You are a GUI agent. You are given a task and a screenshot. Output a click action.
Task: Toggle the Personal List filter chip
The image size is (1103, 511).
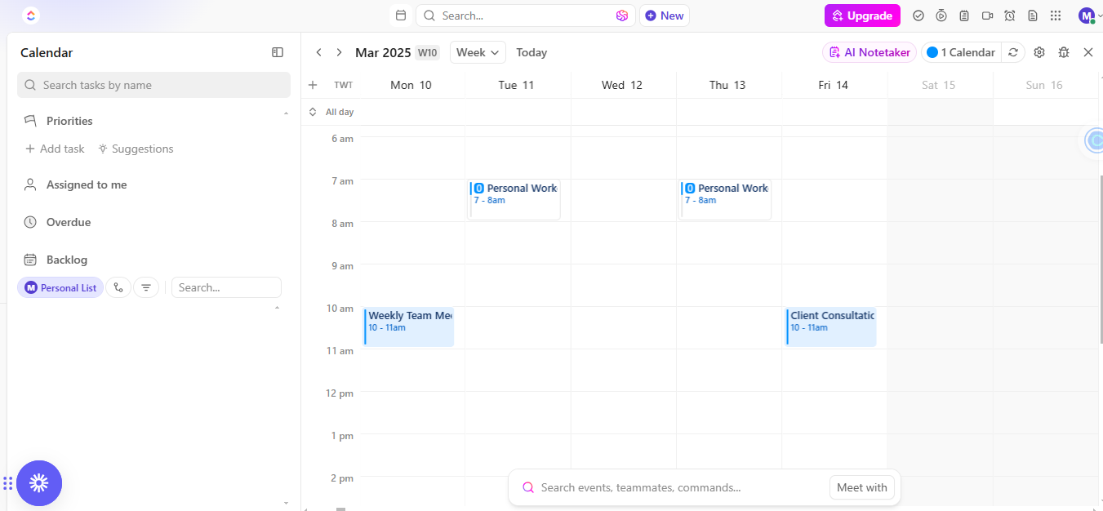pyautogui.click(x=60, y=287)
